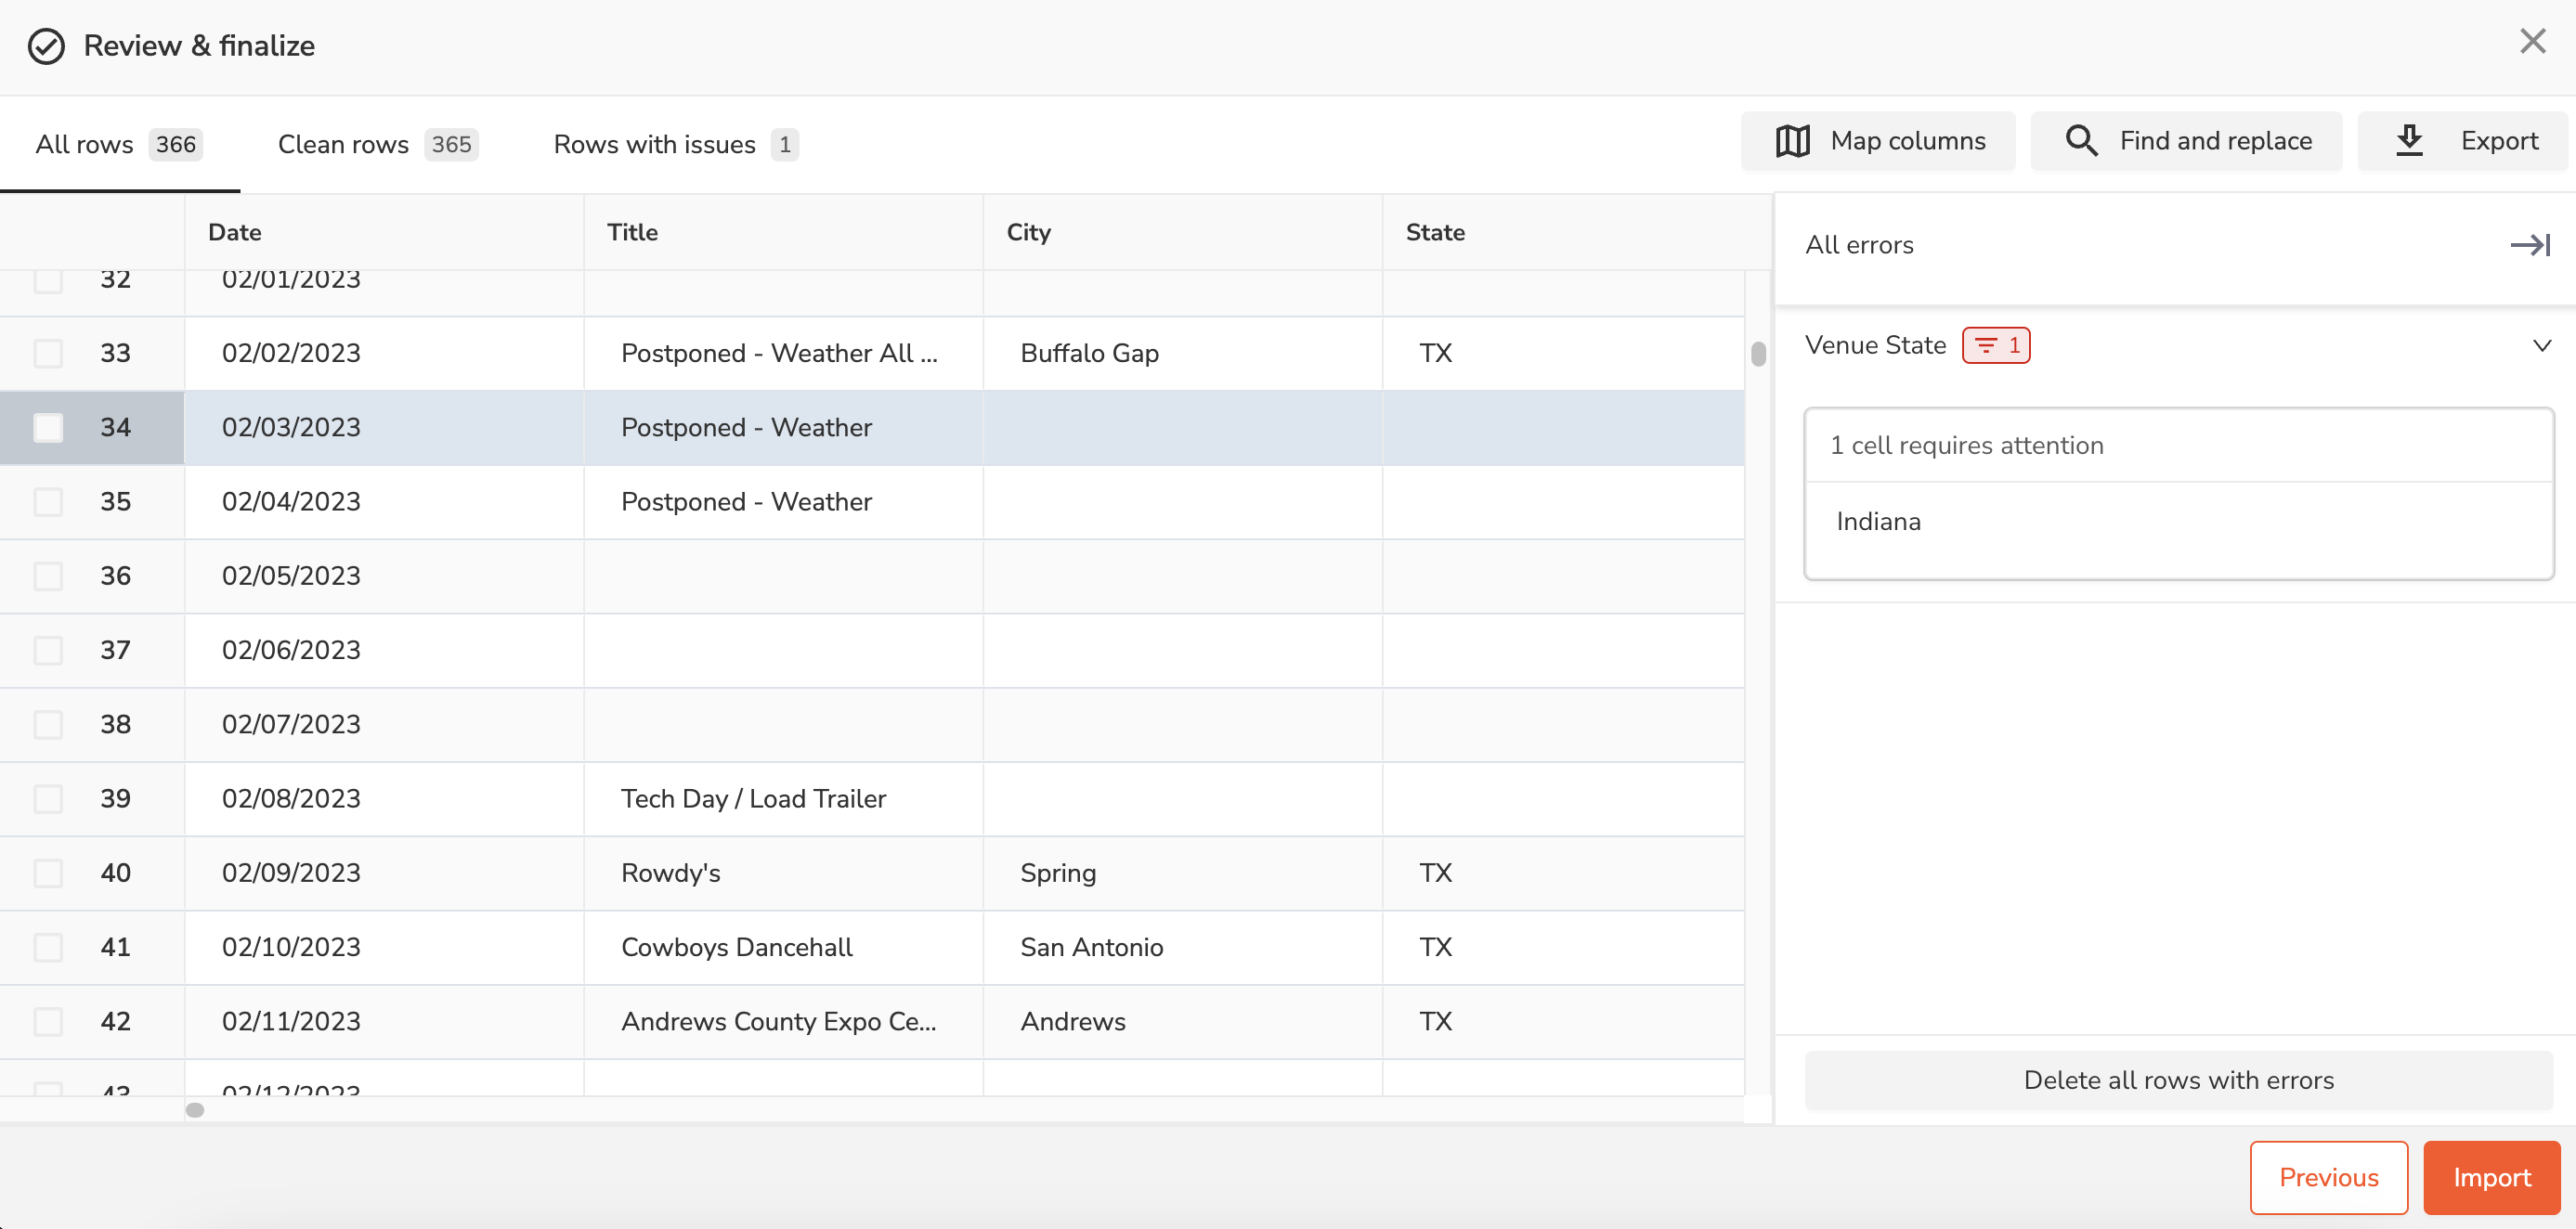
Task: Click the Import button
Action: click(x=2491, y=1177)
